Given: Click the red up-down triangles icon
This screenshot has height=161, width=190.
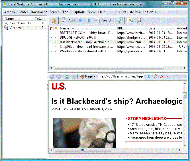Looking at the screenshot, I should (x=155, y=76).
